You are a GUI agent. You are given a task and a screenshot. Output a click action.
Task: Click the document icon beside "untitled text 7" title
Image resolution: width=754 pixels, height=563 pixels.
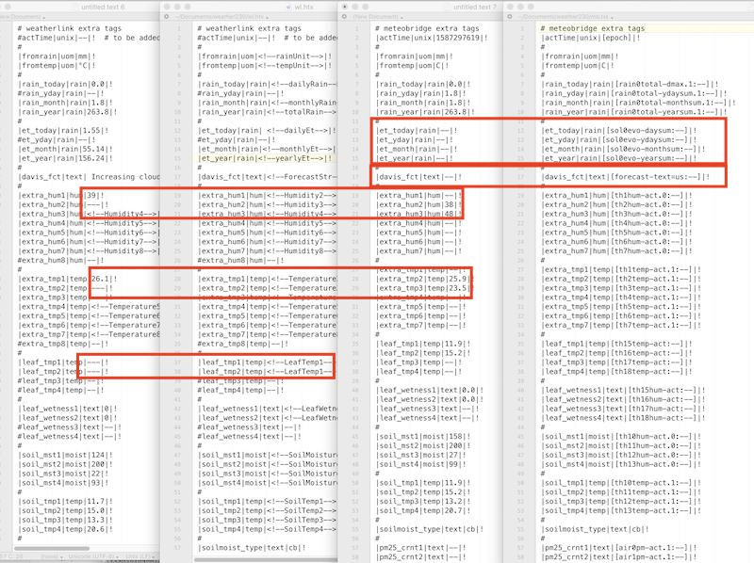[448, 7]
